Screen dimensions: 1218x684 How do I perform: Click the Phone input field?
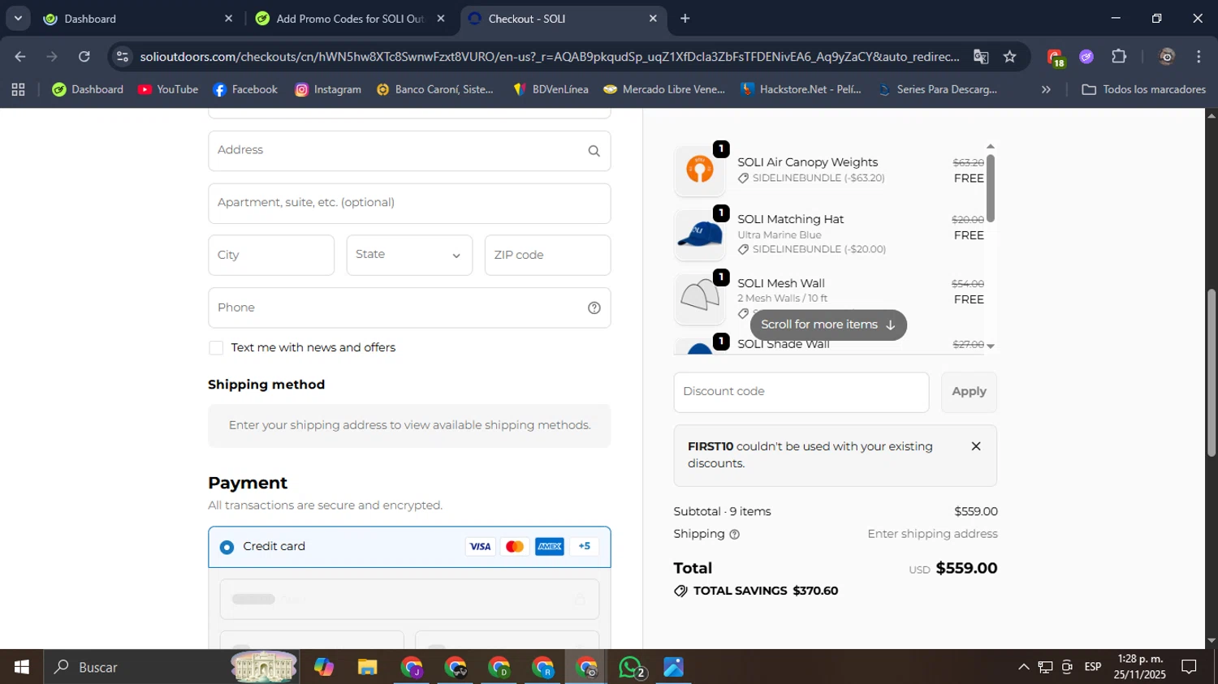pos(409,308)
